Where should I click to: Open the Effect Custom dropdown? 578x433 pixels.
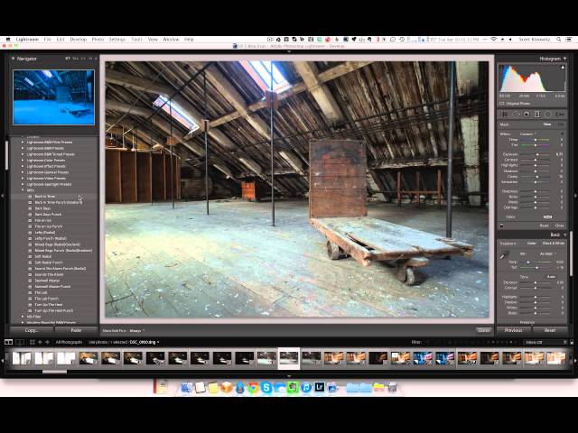click(x=528, y=134)
